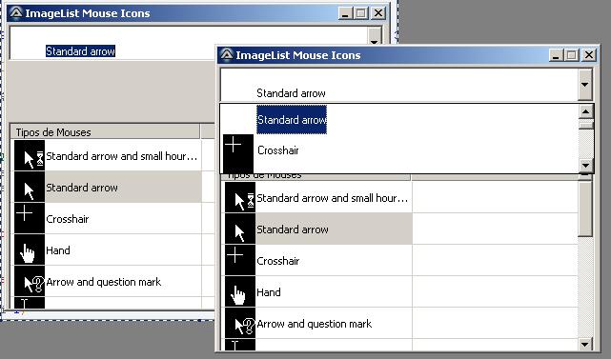Select Hand row in the front window list
611x359 pixels.
[x=401, y=292]
